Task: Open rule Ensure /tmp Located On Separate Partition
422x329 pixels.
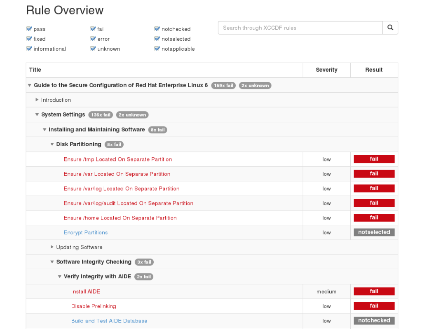Action: pyautogui.click(x=117, y=159)
